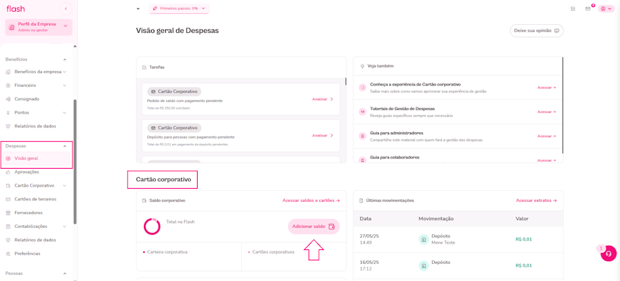620x281 pixels.
Task: Click the Mene Teste deposit description
Action: [x=443, y=242]
